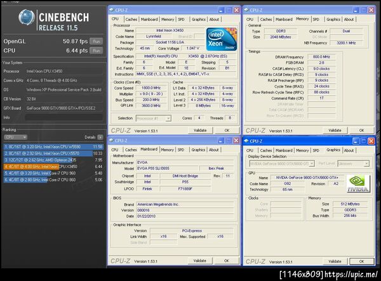Switch to Caches tab in processor window
381x281 pixels.
pos(131,19)
